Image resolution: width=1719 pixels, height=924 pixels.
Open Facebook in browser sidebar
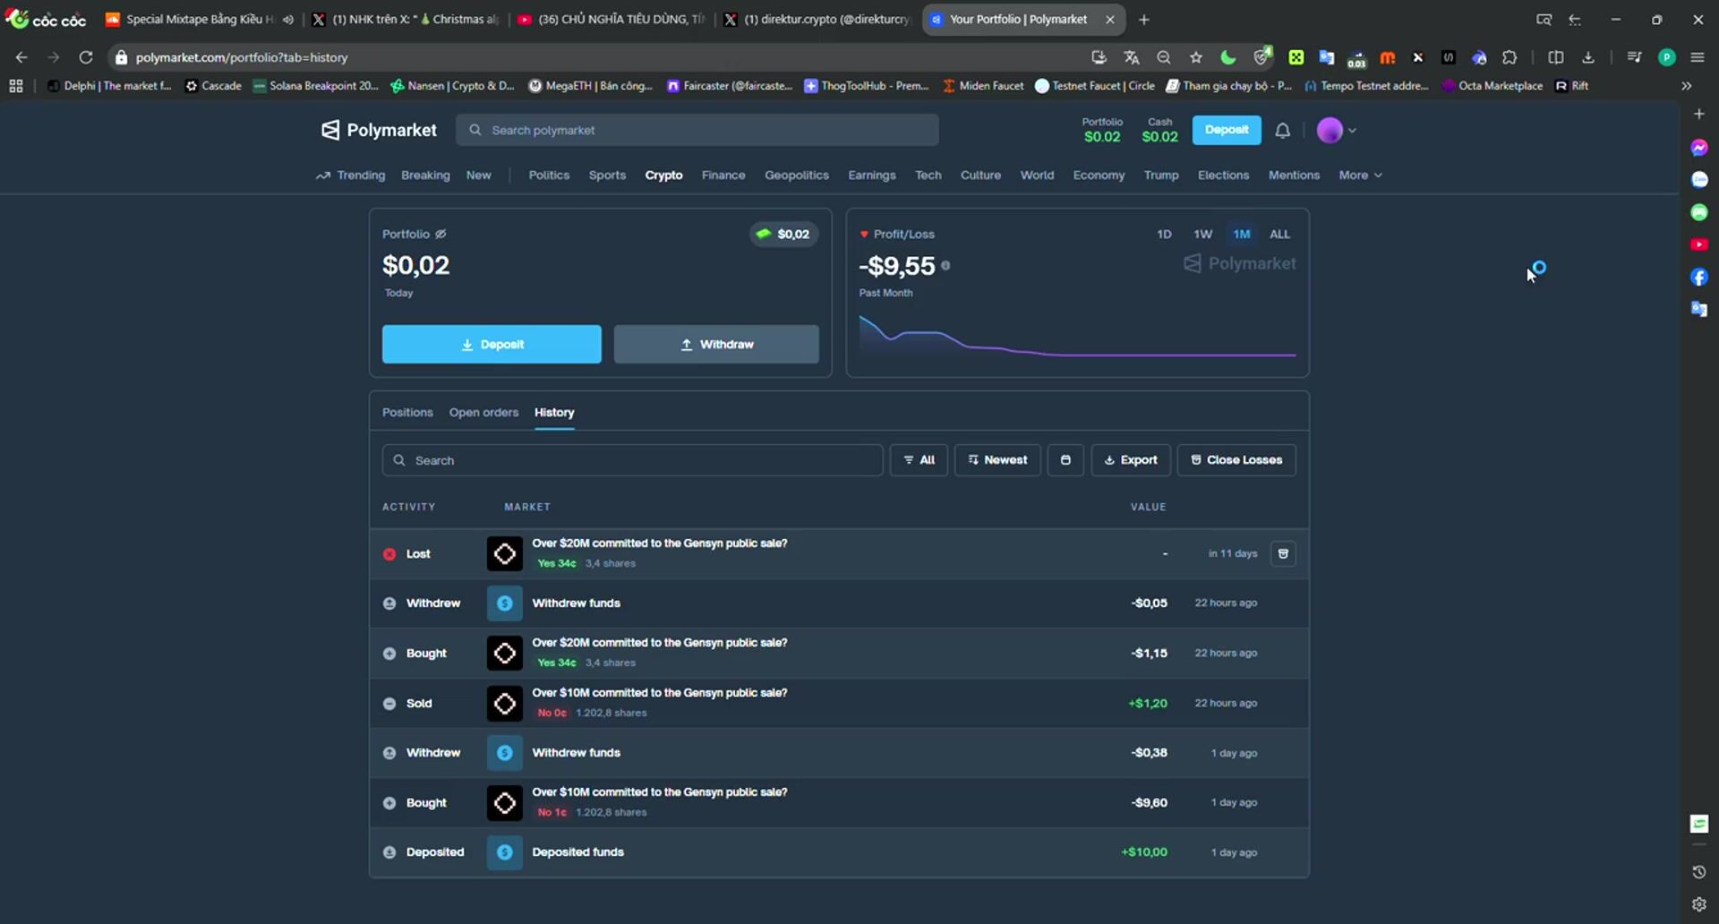1699,277
